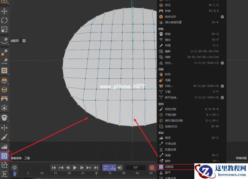This screenshot has width=248, height=179.
Task: Select the Move tool in left toolbar
Action: pos(4,11)
